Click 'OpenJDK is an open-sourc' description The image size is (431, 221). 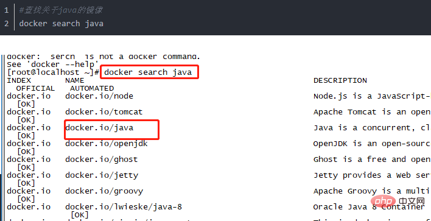(x=372, y=144)
